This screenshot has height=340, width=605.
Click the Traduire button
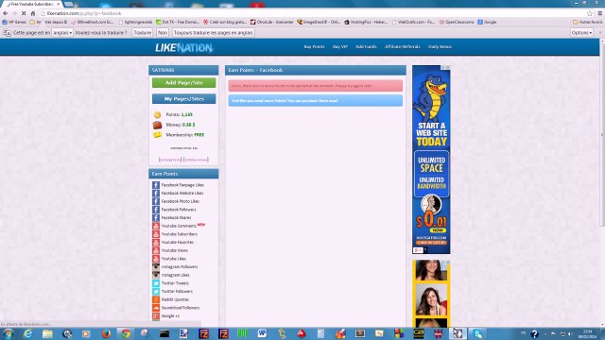click(143, 33)
